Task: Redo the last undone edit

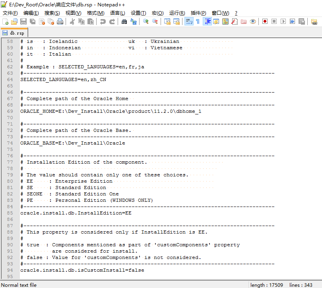Action: [112, 21]
